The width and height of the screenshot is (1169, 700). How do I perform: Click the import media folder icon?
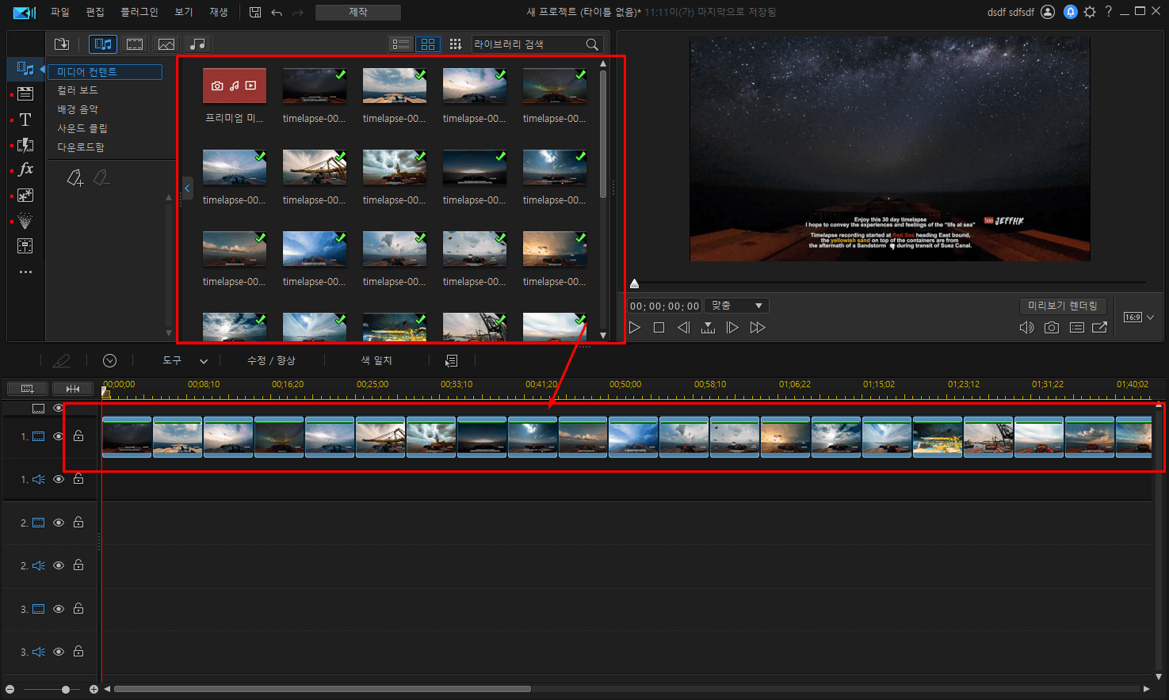62,44
